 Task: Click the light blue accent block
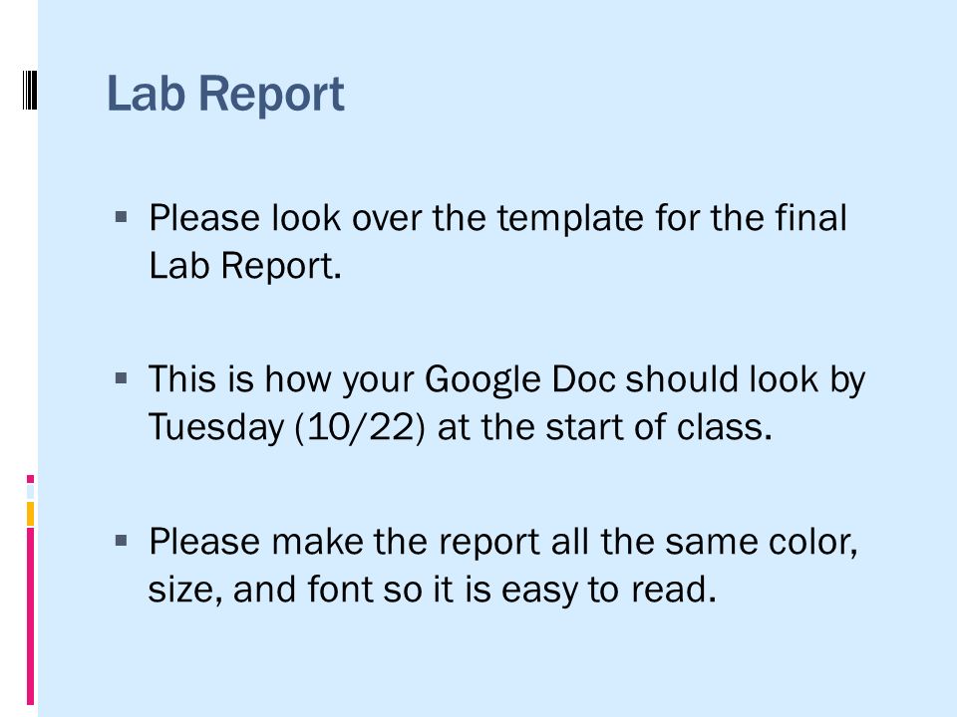[x=30, y=492]
